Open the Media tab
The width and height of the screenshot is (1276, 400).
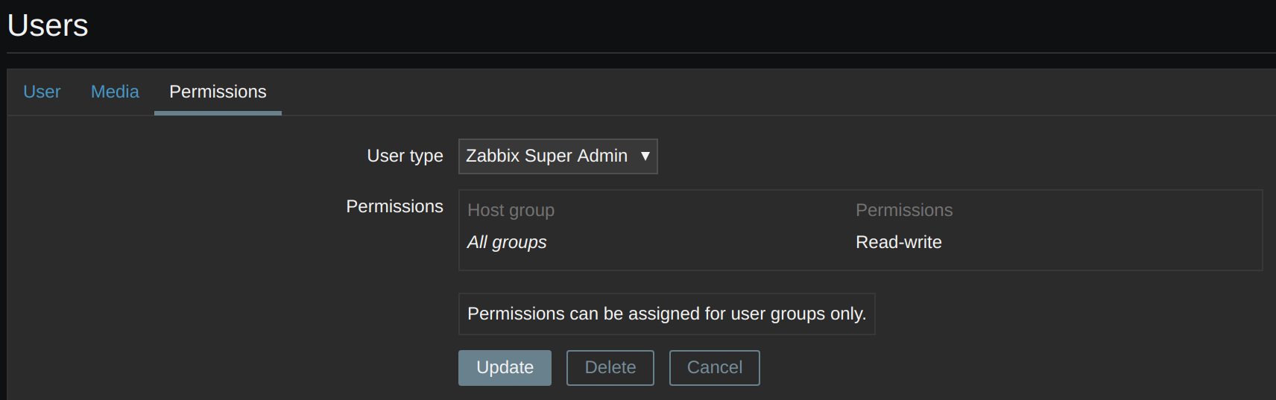coord(115,92)
